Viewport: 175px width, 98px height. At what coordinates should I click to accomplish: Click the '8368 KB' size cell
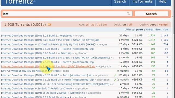click(137, 93)
